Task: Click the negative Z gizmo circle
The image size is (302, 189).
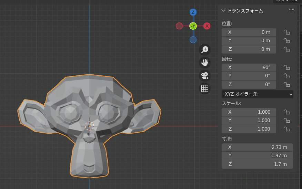Action: 193,40
